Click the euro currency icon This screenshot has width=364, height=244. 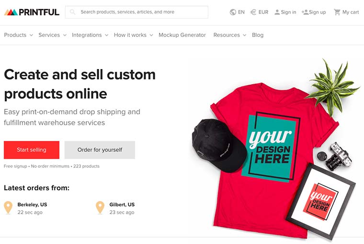pyautogui.click(x=253, y=12)
